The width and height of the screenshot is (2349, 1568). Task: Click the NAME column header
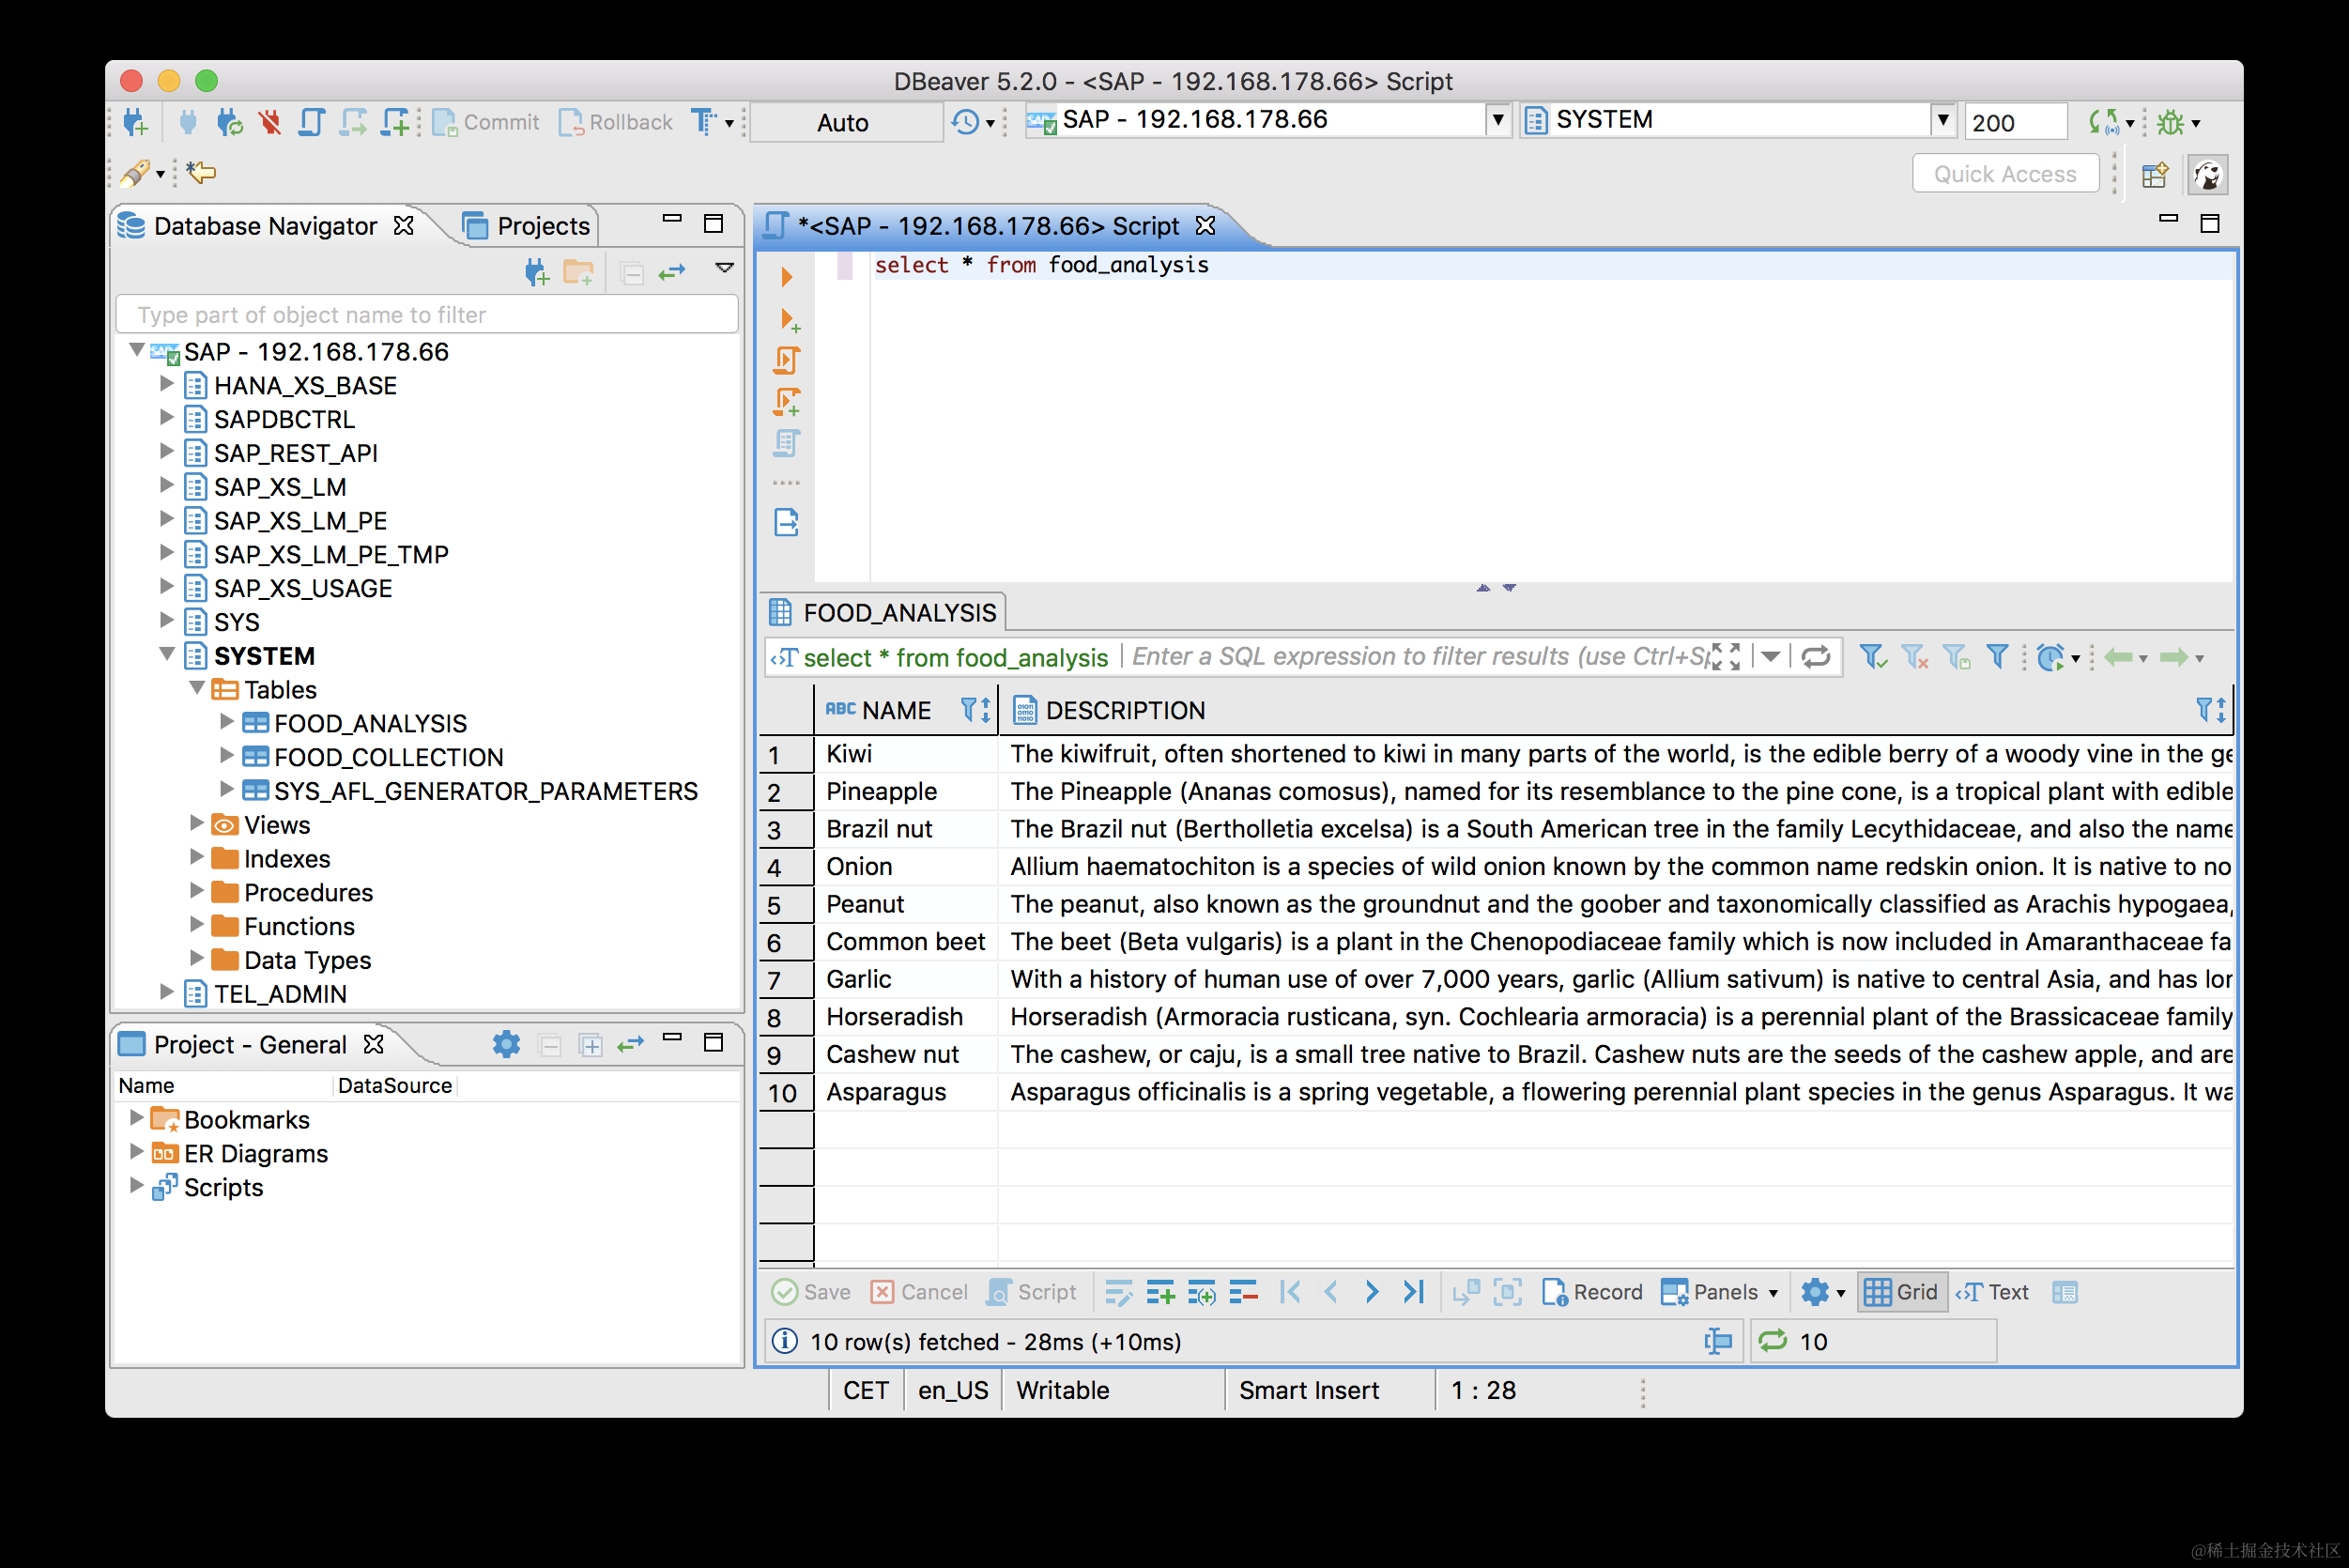(895, 710)
